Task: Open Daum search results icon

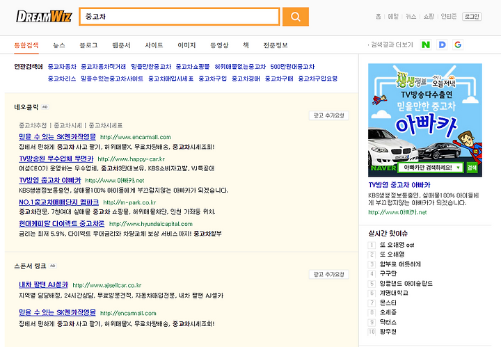Action: (x=443, y=45)
